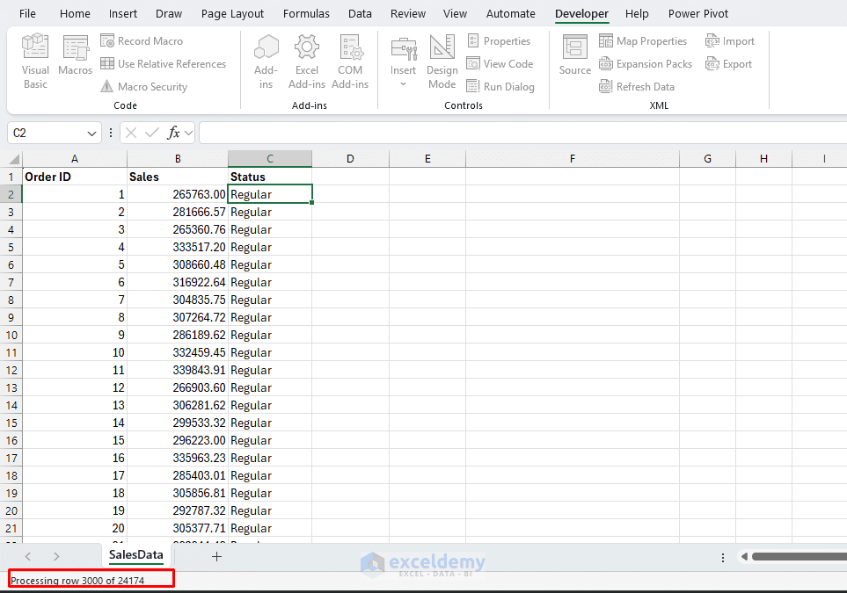Click the horizontal scrollbar thumb
The width and height of the screenshot is (847, 593).
800,556
